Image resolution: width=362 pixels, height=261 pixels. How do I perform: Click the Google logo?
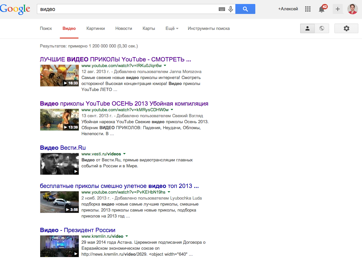pyautogui.click(x=15, y=9)
